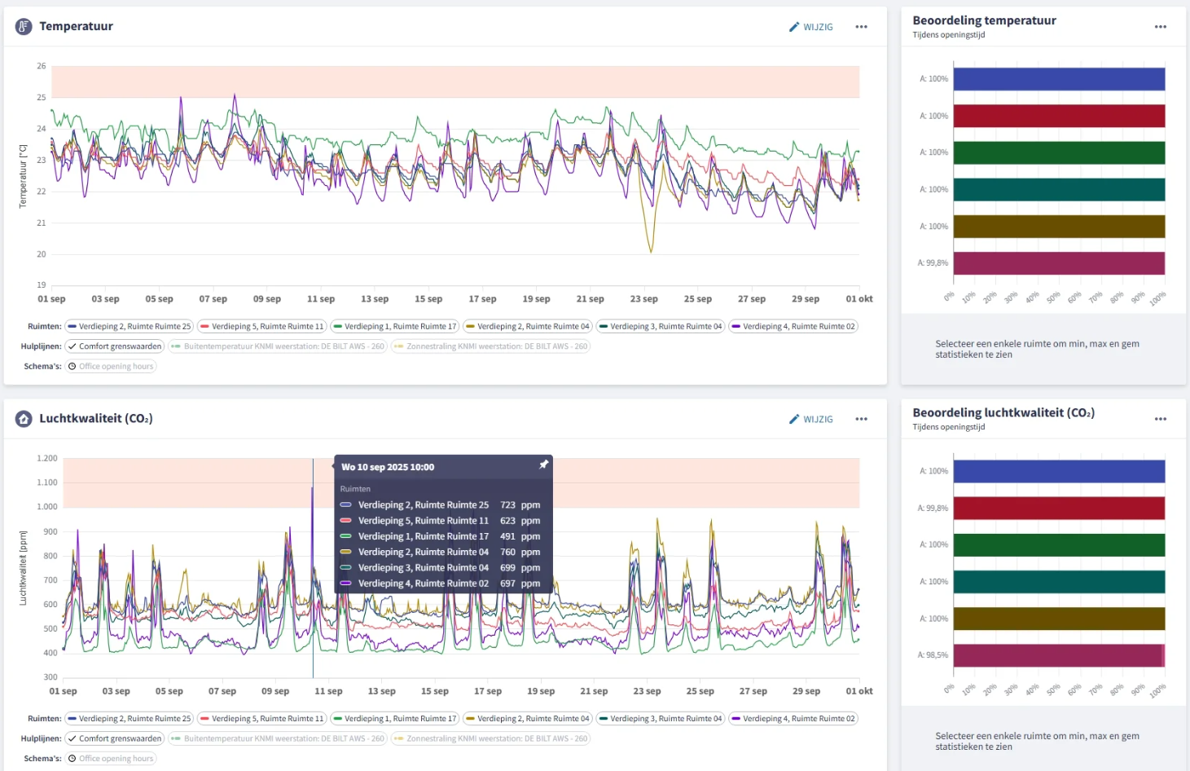Image resolution: width=1190 pixels, height=771 pixels.
Task: Click the thermometer icon beside Temperatuur title
Action: pyautogui.click(x=24, y=26)
